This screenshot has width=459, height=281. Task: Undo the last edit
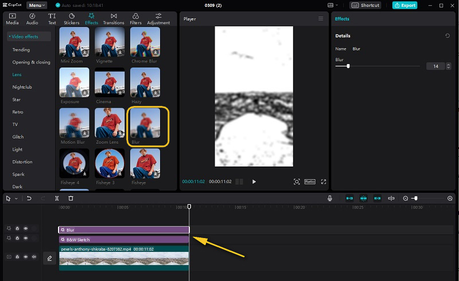pos(29,199)
